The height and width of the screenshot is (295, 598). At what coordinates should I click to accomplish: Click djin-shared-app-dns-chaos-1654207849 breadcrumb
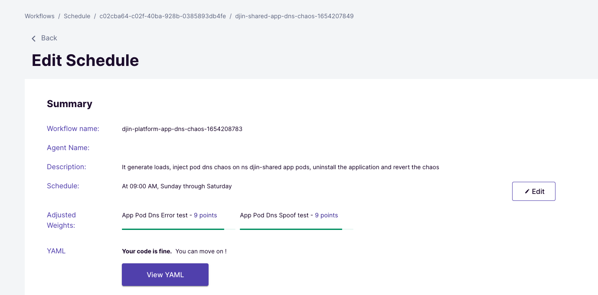pyautogui.click(x=294, y=16)
